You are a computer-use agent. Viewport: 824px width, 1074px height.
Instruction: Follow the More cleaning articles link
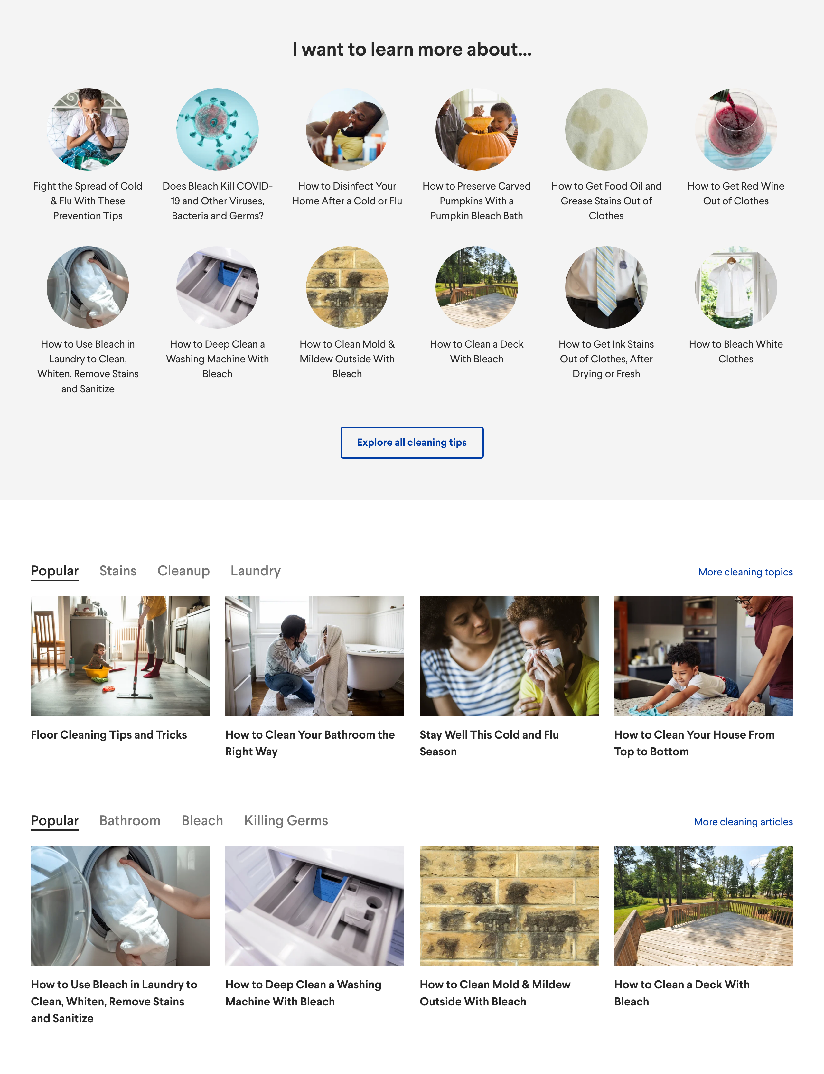(x=743, y=821)
